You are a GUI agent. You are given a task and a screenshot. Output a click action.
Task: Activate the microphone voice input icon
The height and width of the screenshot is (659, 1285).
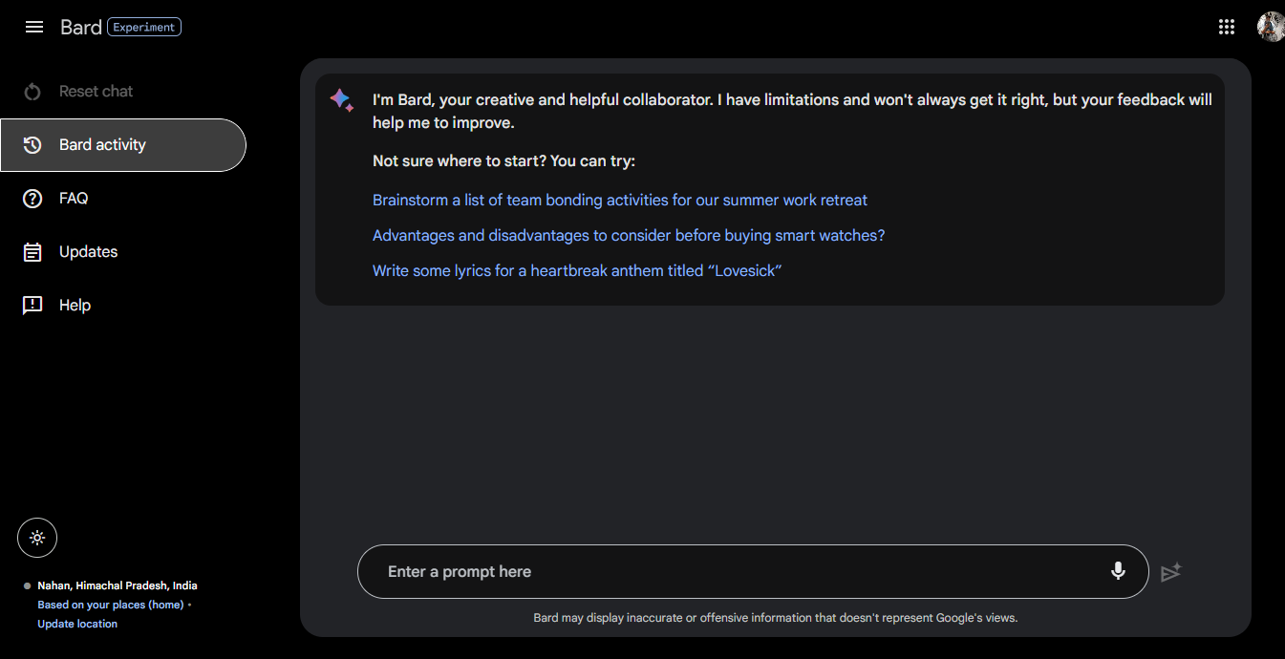pos(1118,571)
